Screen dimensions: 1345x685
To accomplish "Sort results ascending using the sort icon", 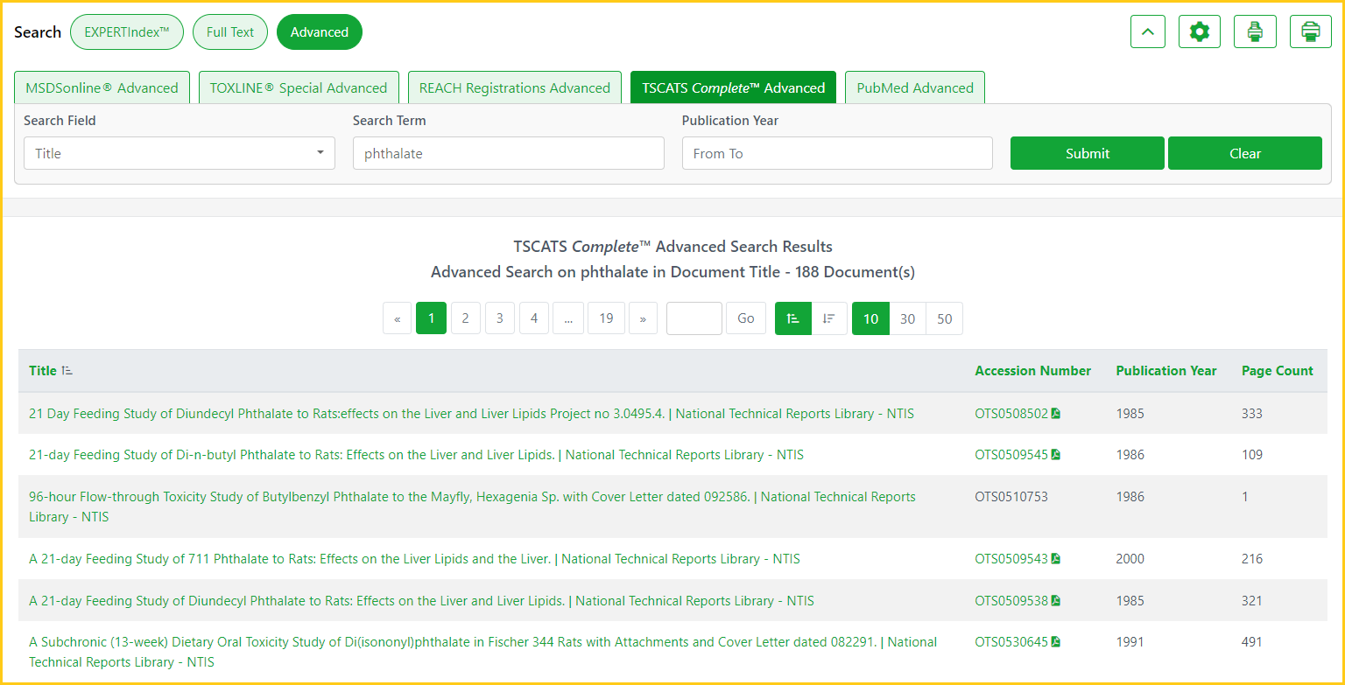I will 793,318.
